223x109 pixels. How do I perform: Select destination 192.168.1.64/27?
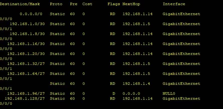26,74
